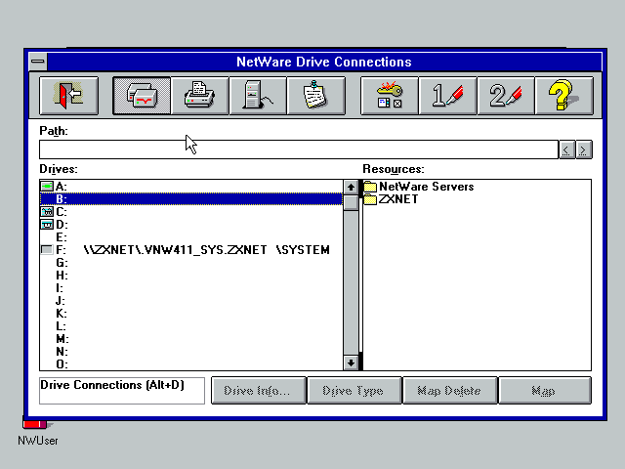Click the Drives list scrollbar thumb
625x469 pixels.
(351, 202)
